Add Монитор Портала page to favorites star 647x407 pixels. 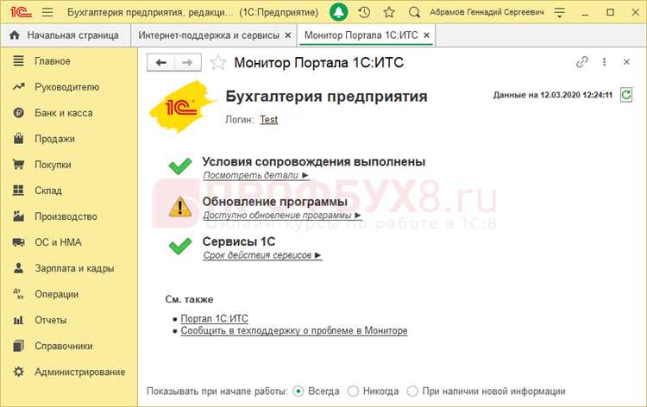(218, 63)
